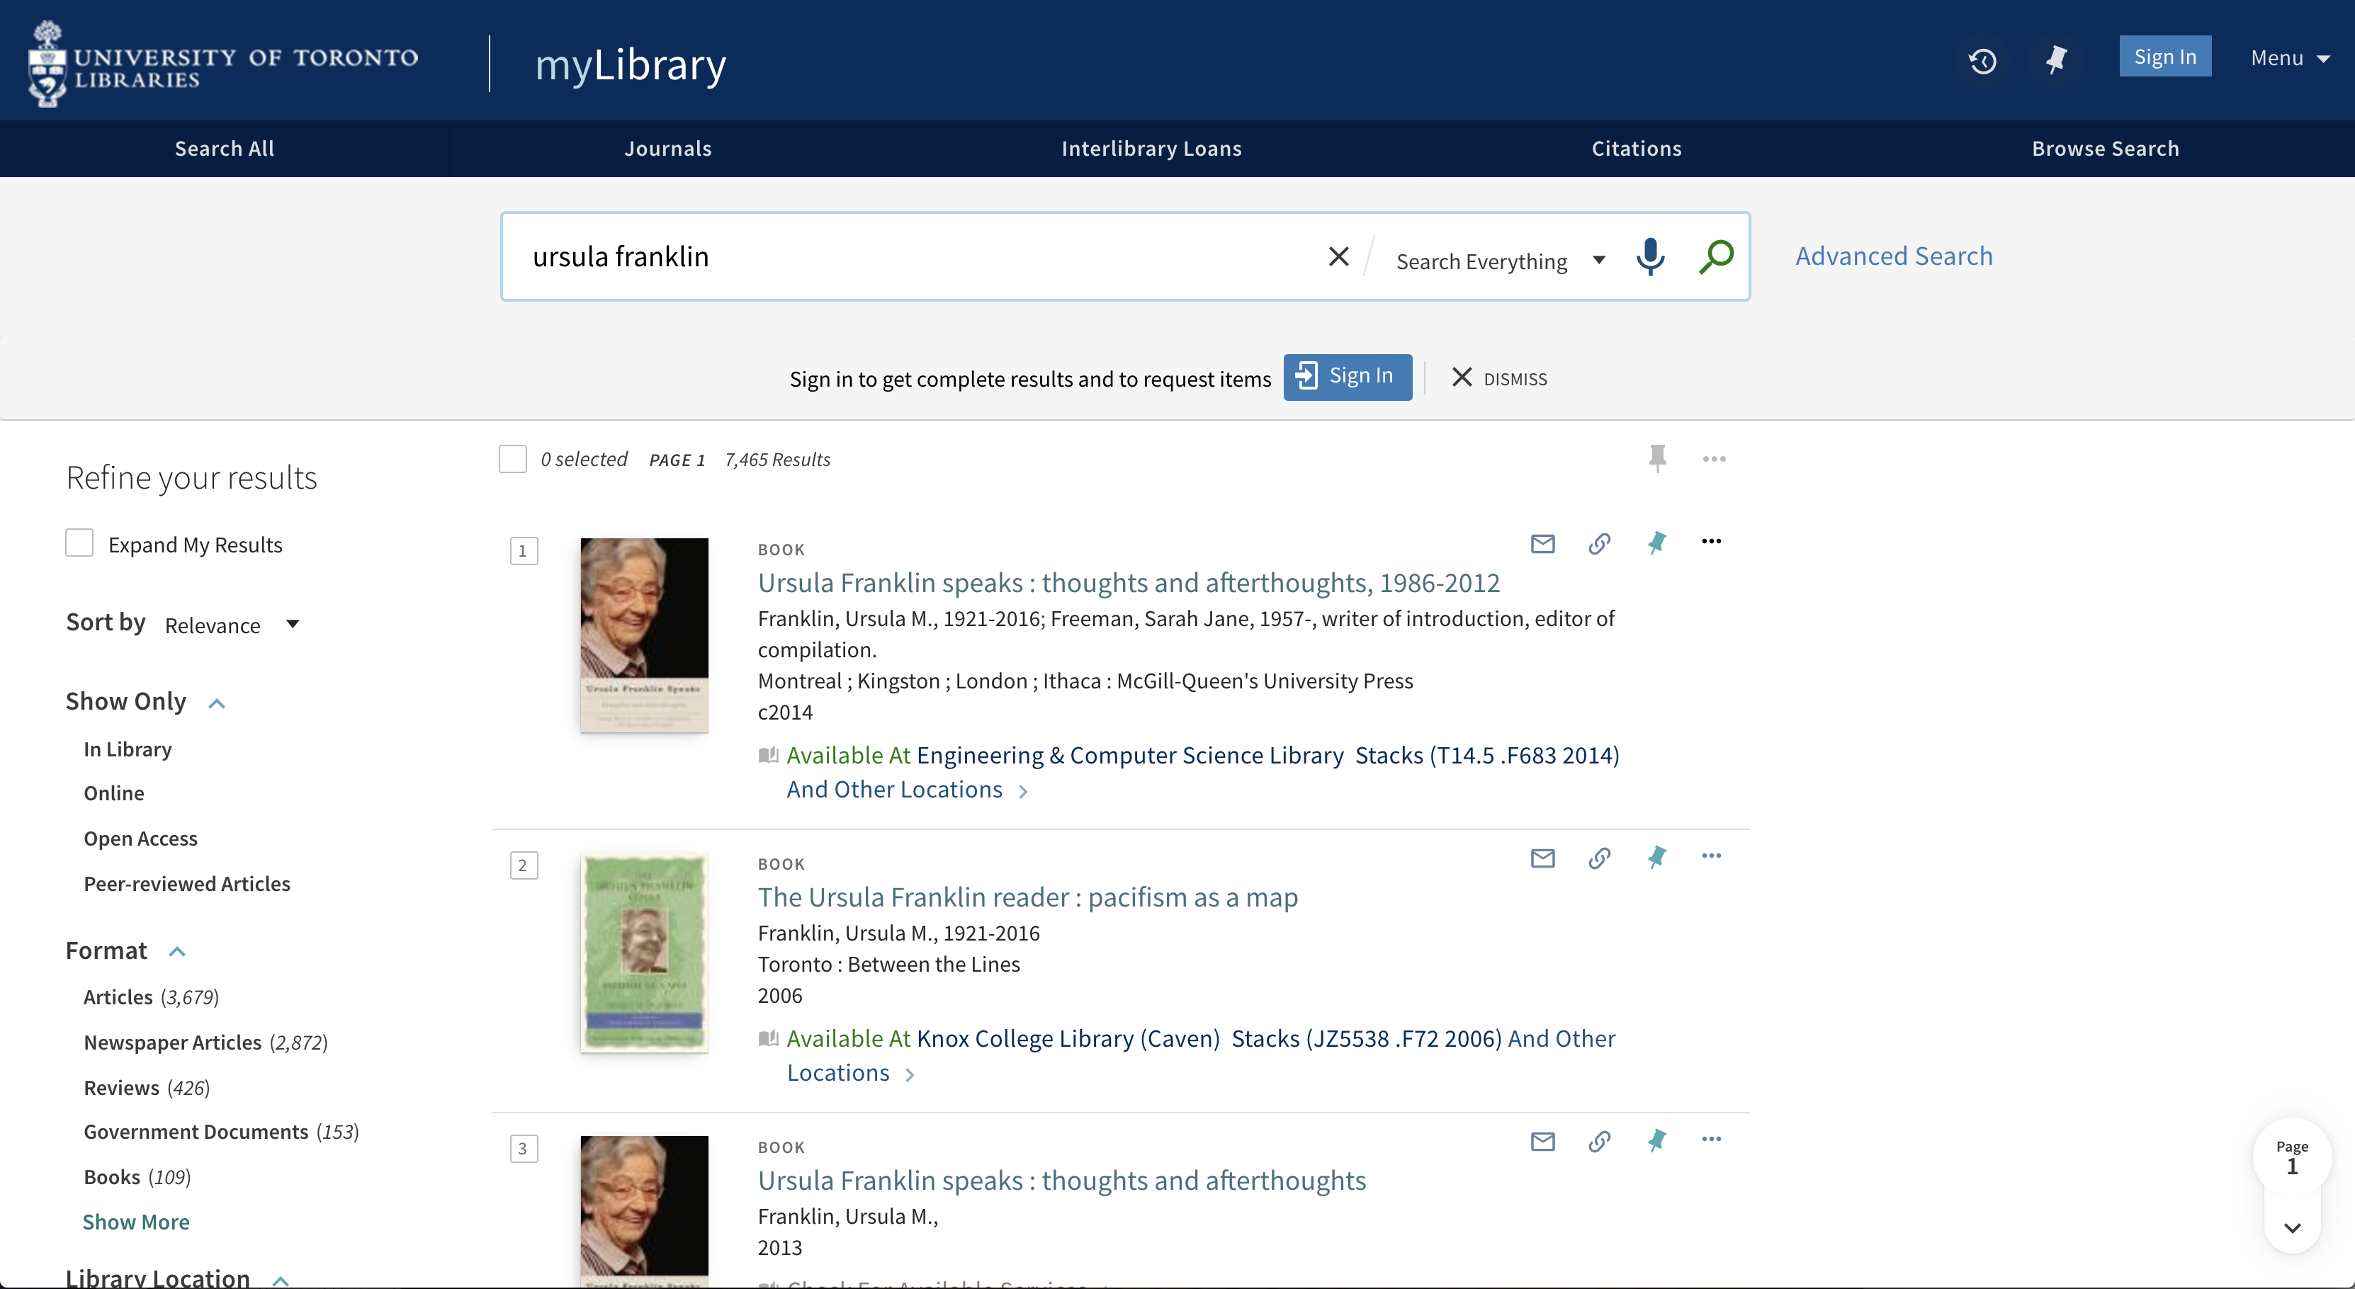Filter by Peer-reviewed Articles
The height and width of the screenshot is (1289, 2355).
click(x=188, y=883)
